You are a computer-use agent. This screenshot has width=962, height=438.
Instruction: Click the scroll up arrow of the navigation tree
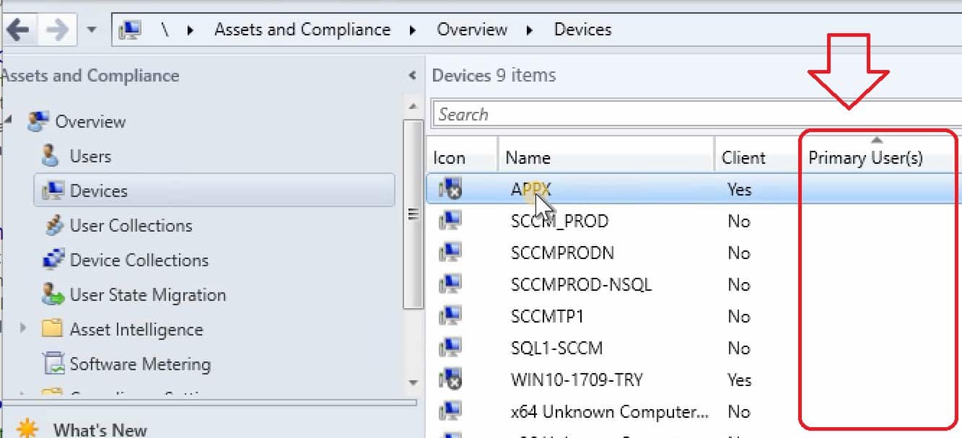(x=413, y=107)
